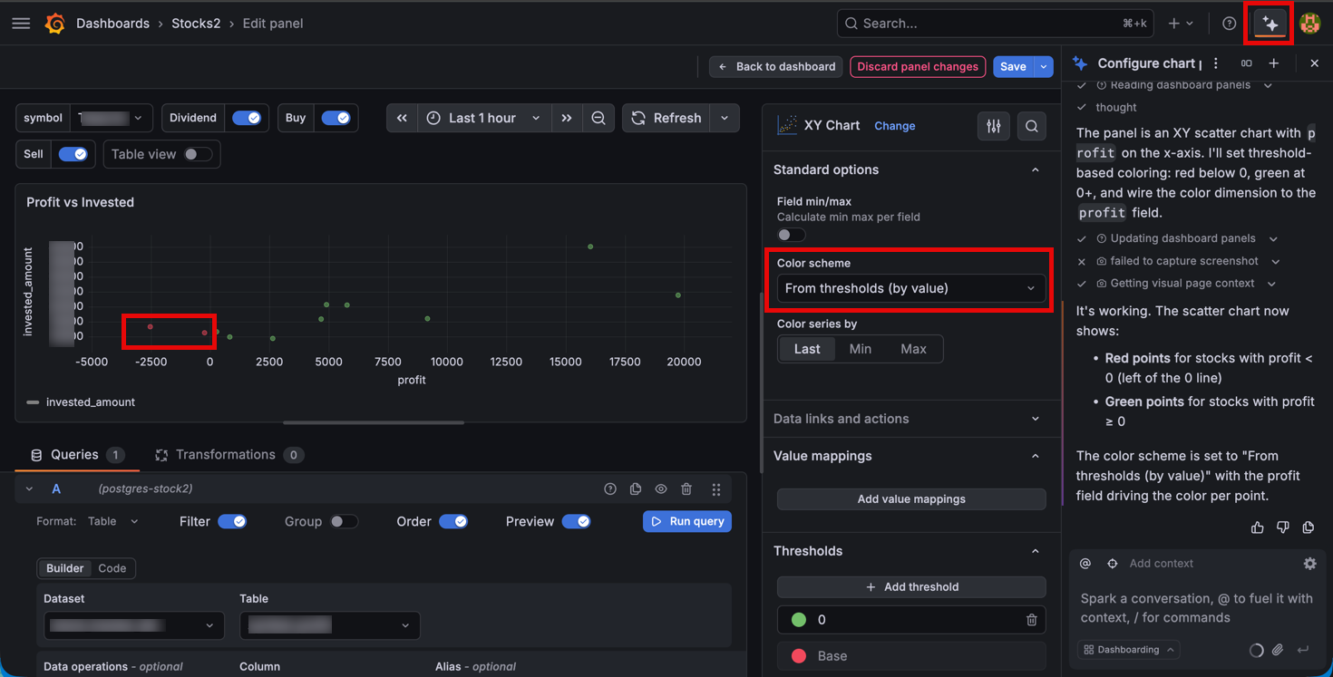Image resolution: width=1333 pixels, height=677 pixels.
Task: Click the green threshold color swatch
Action: 799,620
